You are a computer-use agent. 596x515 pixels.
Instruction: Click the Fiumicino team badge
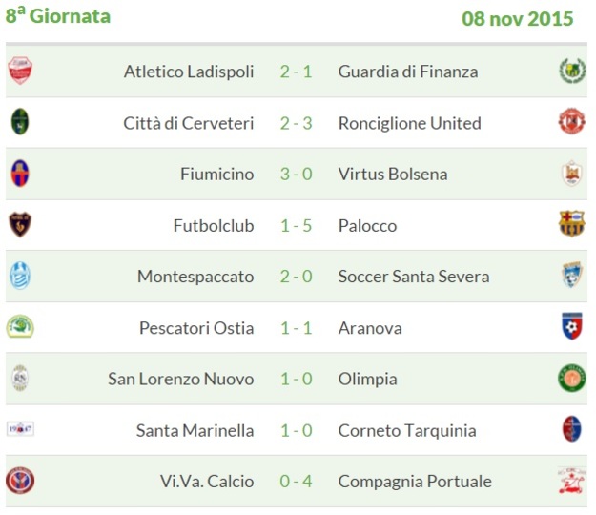pyautogui.click(x=20, y=174)
